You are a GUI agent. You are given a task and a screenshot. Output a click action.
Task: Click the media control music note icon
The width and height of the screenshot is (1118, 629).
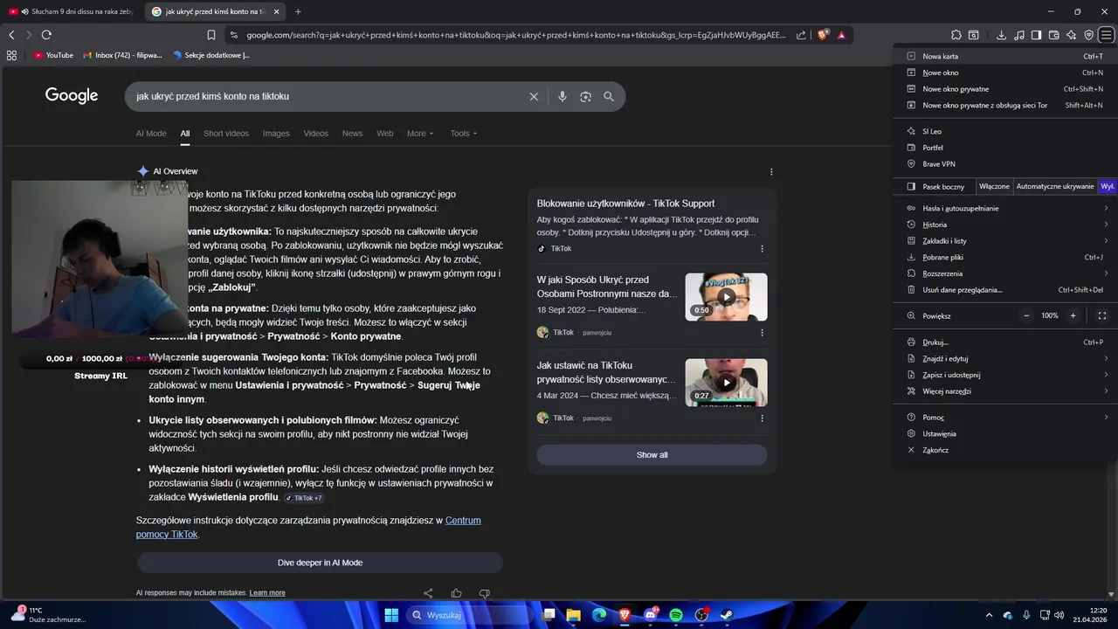pyautogui.click(x=1018, y=35)
